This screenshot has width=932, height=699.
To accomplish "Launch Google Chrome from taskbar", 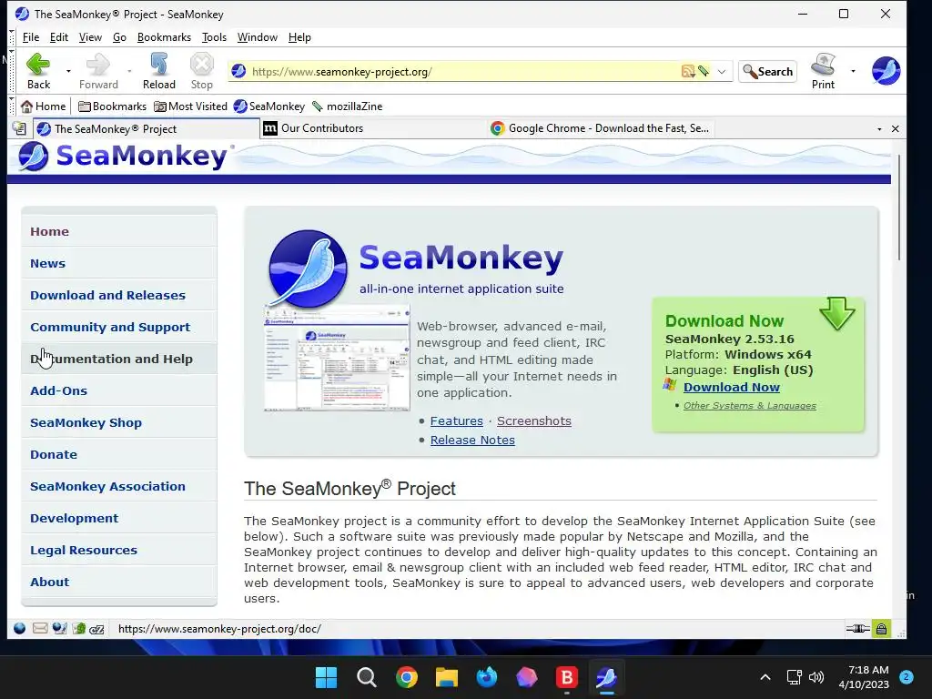I will click(407, 677).
